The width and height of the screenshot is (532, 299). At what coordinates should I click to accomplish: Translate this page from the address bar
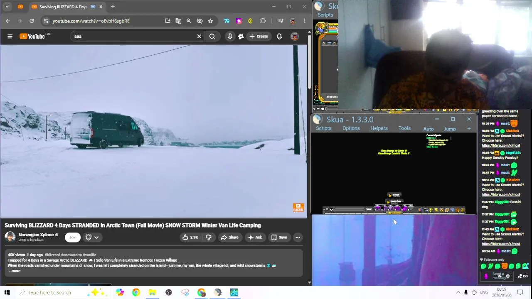178,21
